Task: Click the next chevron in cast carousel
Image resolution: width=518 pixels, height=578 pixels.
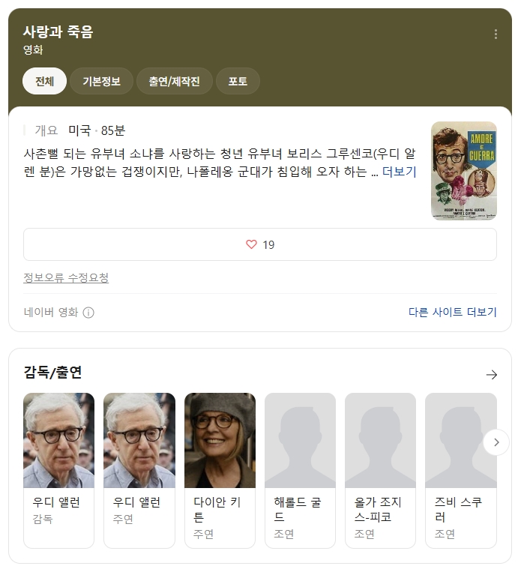Action: (496, 442)
